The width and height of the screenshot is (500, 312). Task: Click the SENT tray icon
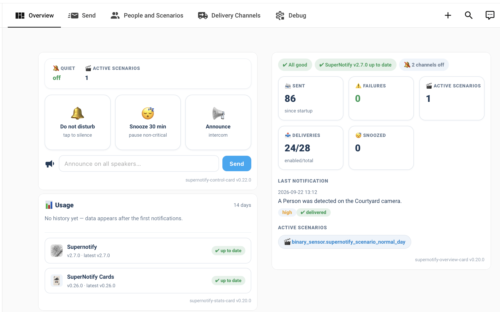288,86
